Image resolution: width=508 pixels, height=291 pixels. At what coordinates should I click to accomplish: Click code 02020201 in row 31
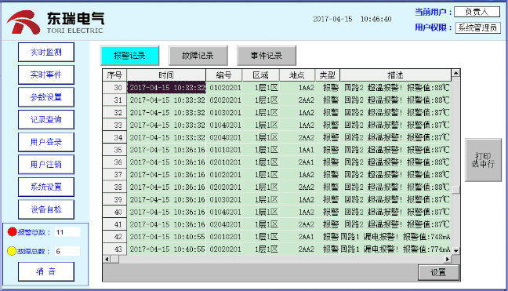pyautogui.click(x=225, y=100)
